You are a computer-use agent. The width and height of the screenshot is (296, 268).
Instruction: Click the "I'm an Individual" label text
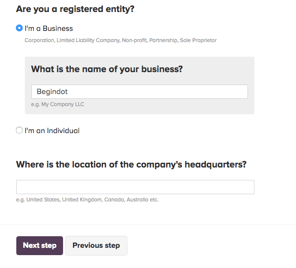pyautogui.click(x=52, y=131)
